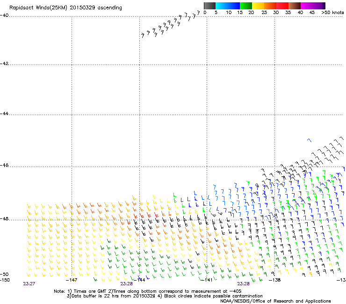Viewport: 346px width, 304px height.
Task: Click the latitude label -48
Action: point(4,218)
